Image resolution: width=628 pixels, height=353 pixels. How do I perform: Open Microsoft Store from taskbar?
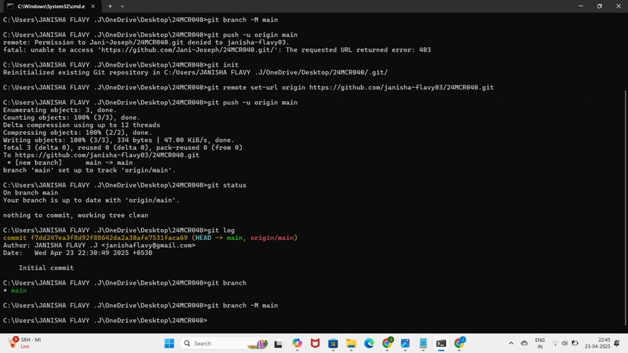[333, 344]
